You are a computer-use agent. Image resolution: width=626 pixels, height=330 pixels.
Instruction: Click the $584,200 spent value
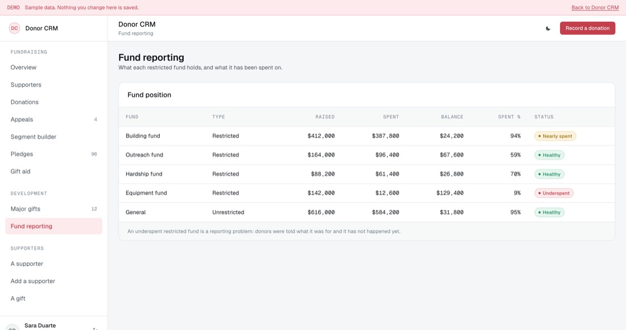coord(386,212)
